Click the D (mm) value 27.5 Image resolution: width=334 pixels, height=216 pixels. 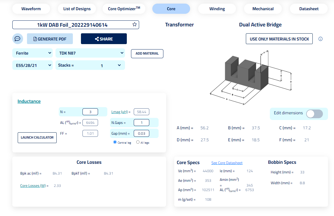coord(204,140)
